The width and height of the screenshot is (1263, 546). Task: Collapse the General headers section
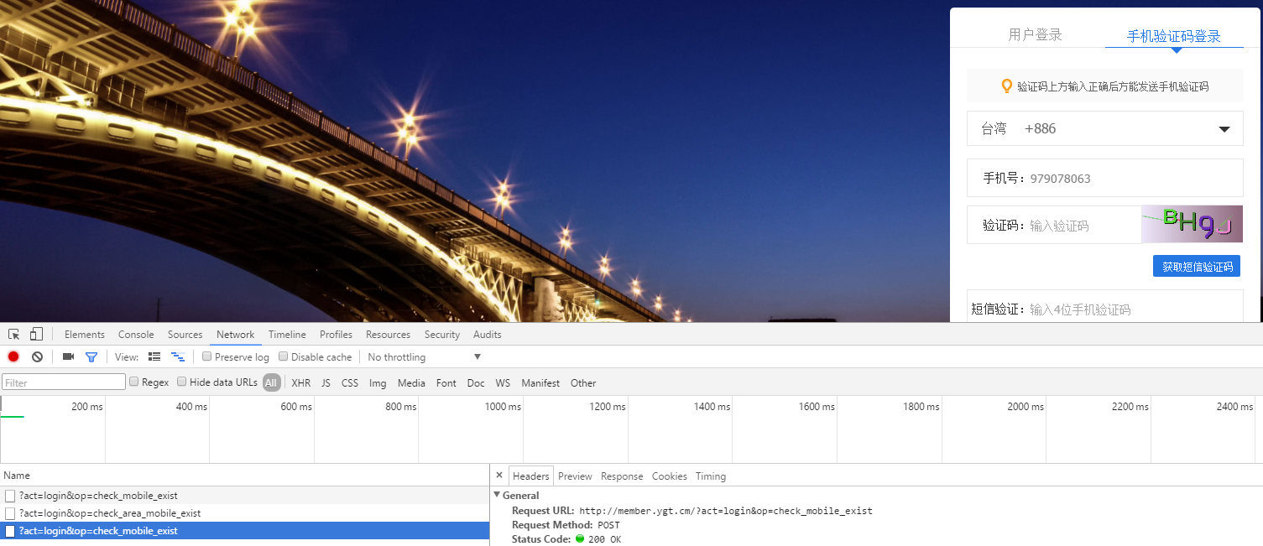[x=497, y=495]
